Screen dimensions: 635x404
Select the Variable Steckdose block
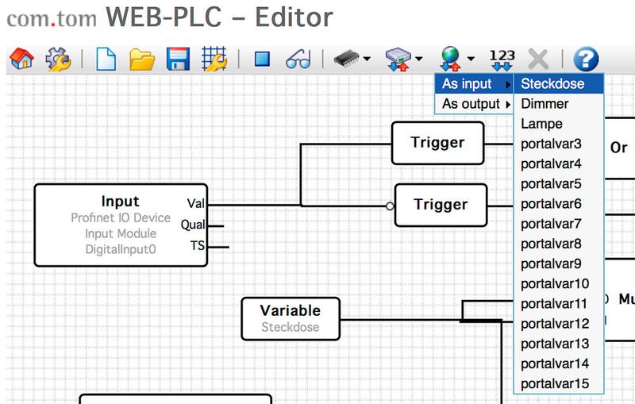(291, 319)
